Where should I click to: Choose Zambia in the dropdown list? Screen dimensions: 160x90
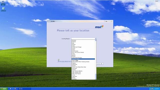click(83, 78)
